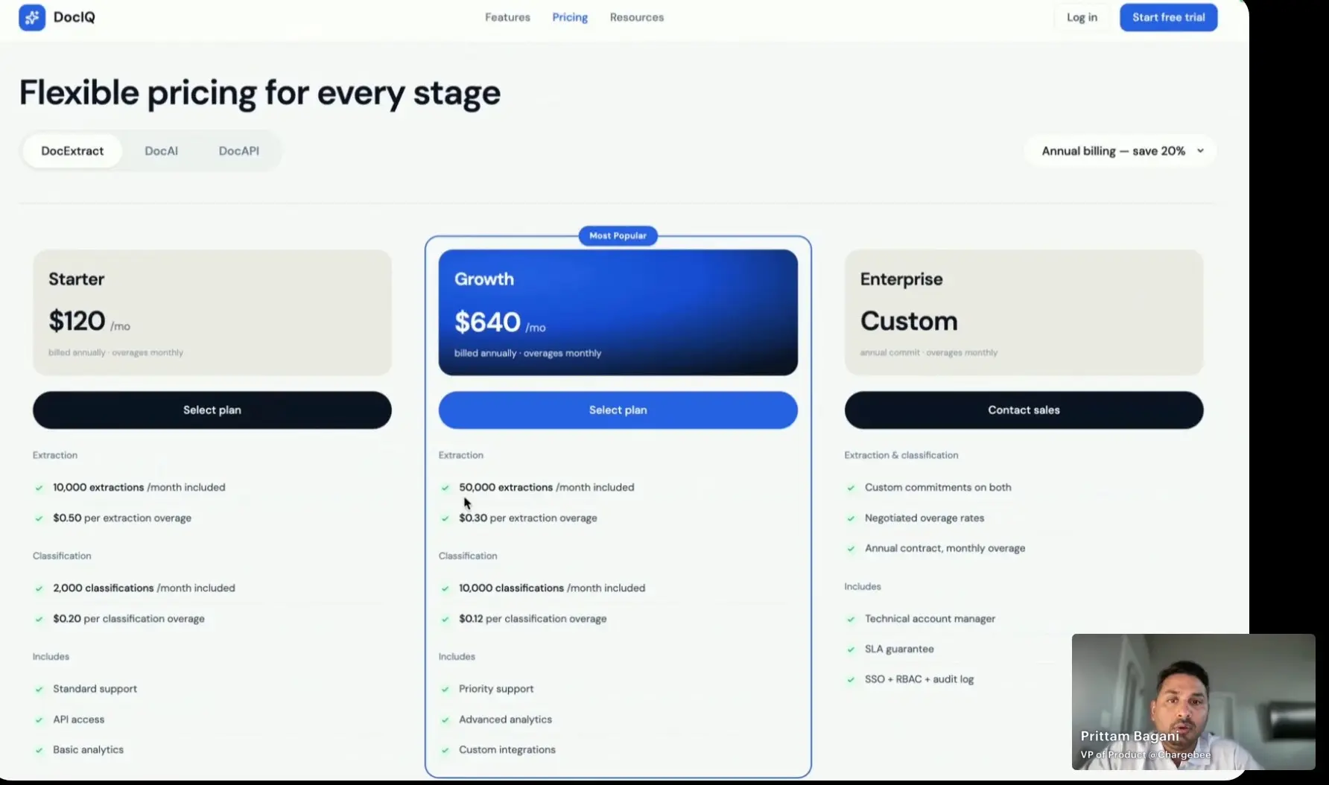1329x785 pixels.
Task: Click checkmark beside 10,000 extractions
Action: (x=39, y=488)
